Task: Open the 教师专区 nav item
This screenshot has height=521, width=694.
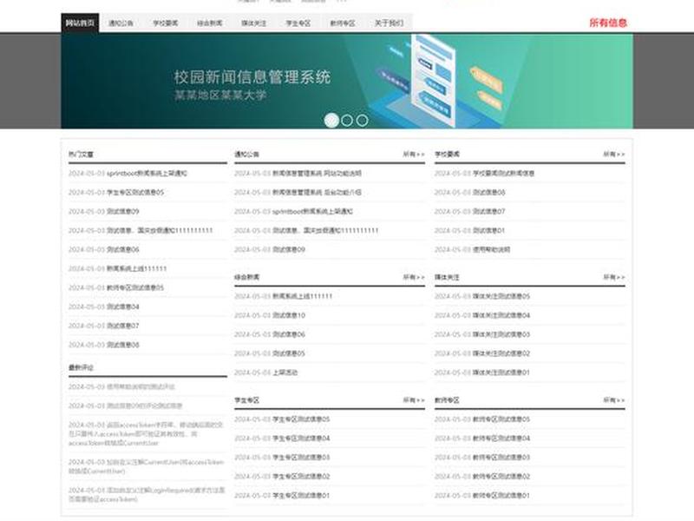Action: click(342, 23)
